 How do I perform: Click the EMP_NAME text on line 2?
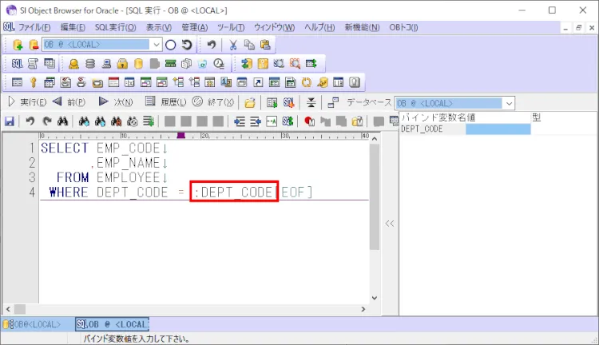point(129,163)
